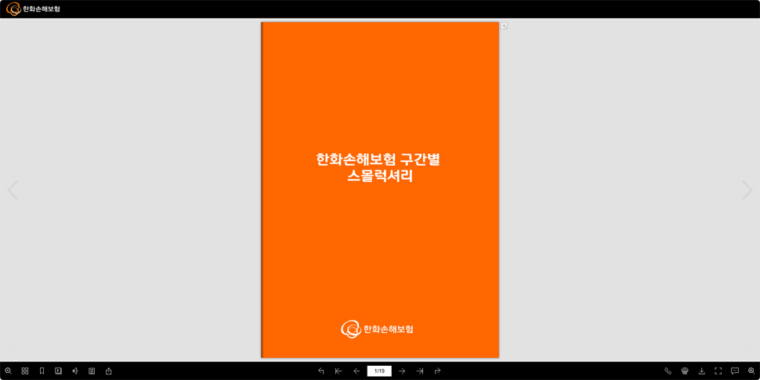Download the document
Screen dimensions: 760x380
[x=701, y=371]
